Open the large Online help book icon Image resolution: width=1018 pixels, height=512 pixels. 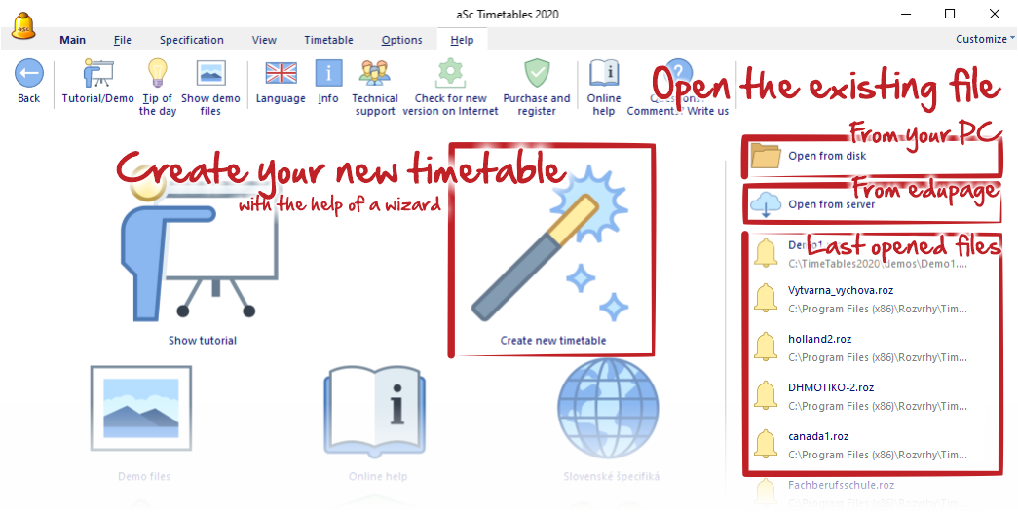pyautogui.click(x=377, y=410)
